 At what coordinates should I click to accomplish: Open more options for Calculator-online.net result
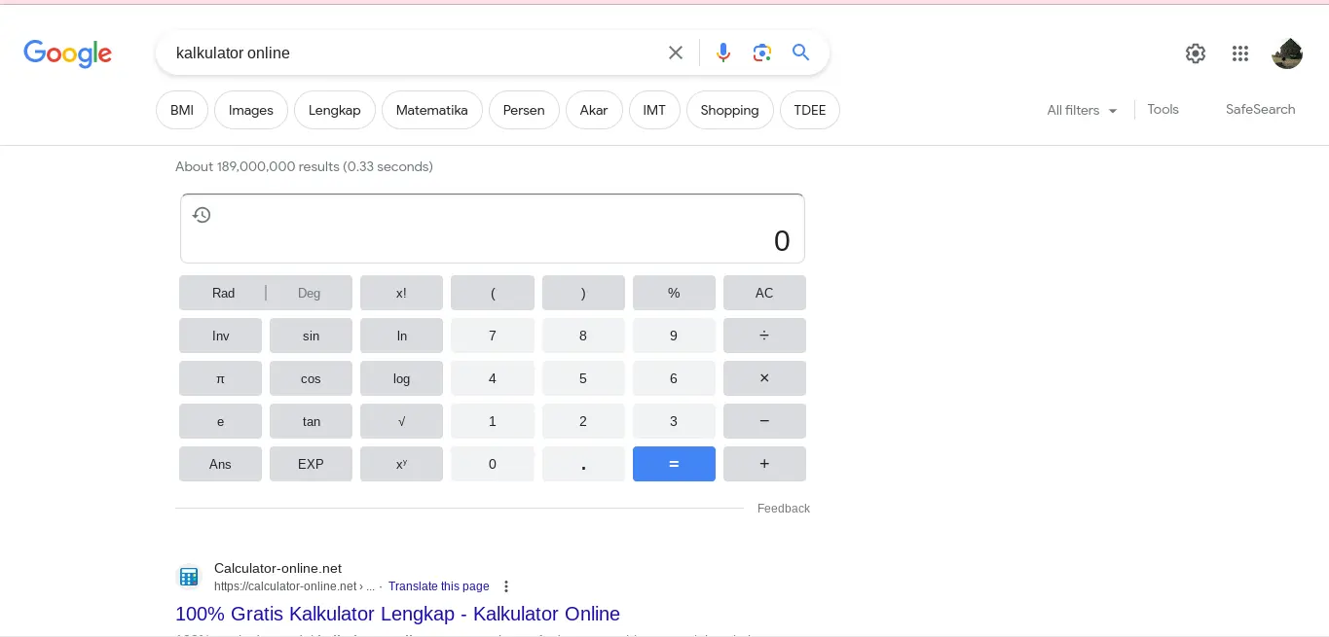(506, 586)
